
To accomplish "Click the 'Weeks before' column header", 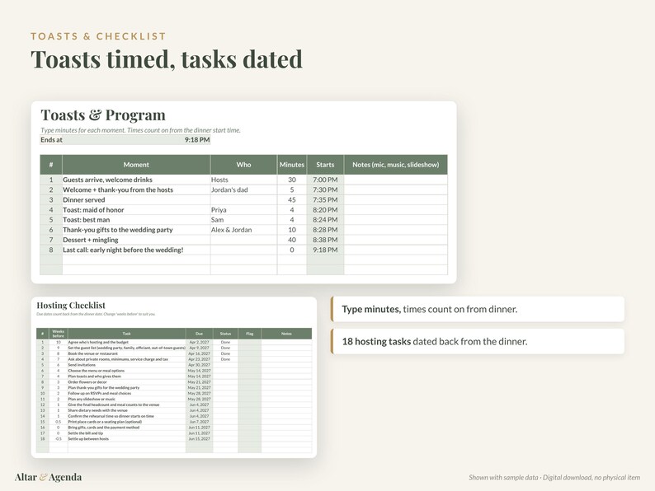I will pos(58,334).
